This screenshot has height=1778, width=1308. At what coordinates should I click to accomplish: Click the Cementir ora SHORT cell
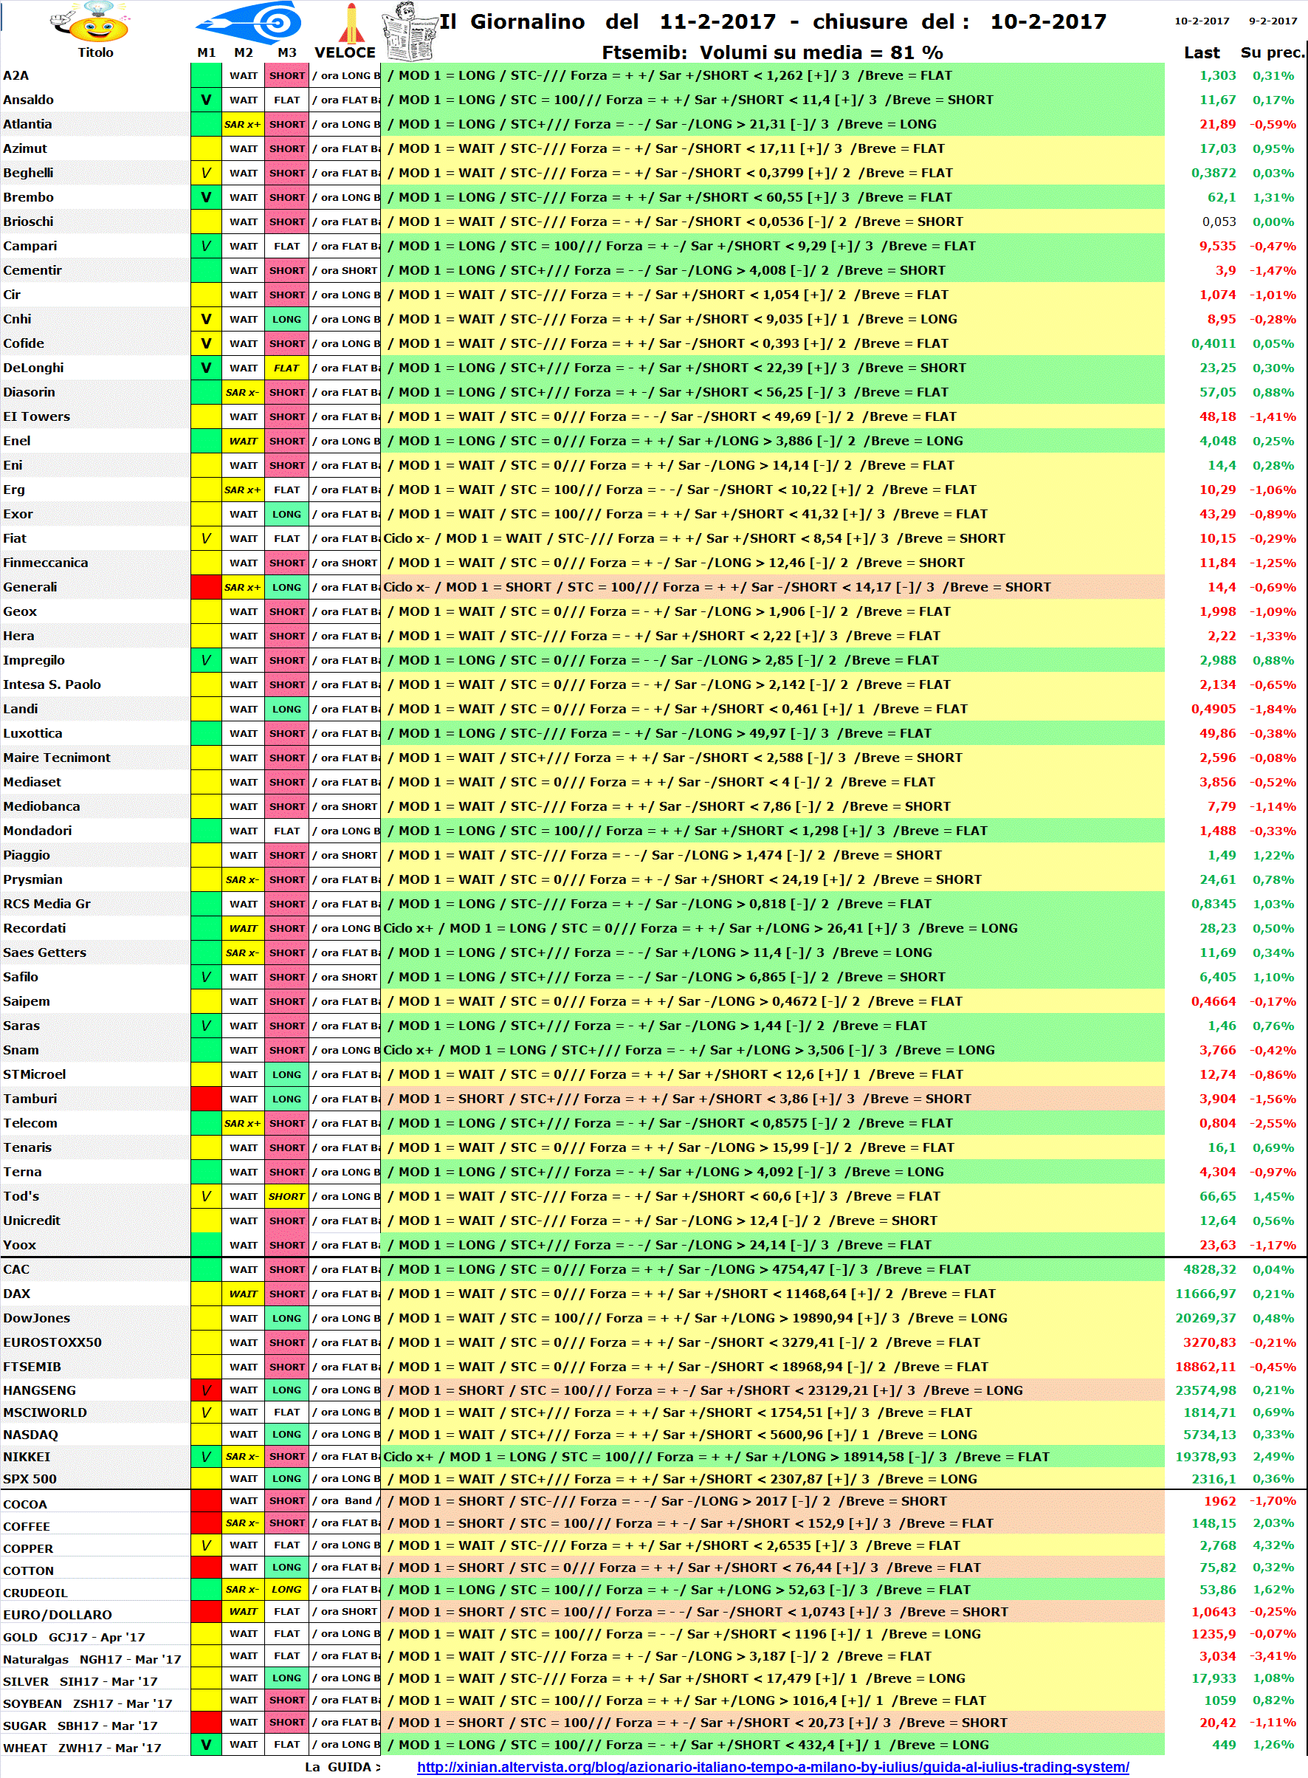pos(345,270)
